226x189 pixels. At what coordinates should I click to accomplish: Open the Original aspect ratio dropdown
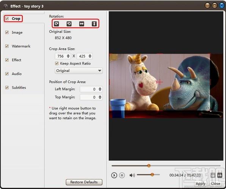[79, 71]
